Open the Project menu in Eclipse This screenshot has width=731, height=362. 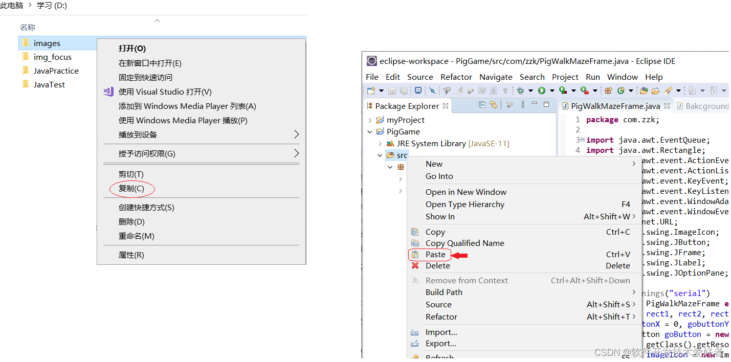(x=565, y=77)
